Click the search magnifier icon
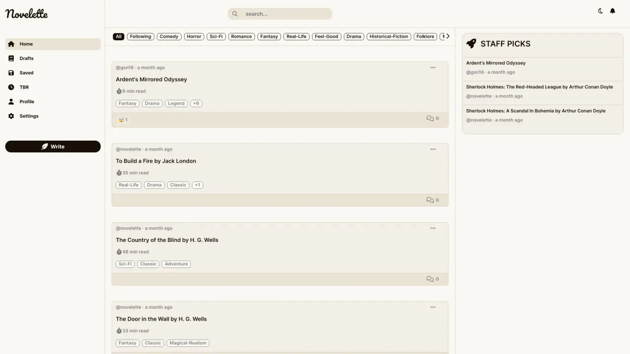This screenshot has height=354, width=630. click(235, 14)
